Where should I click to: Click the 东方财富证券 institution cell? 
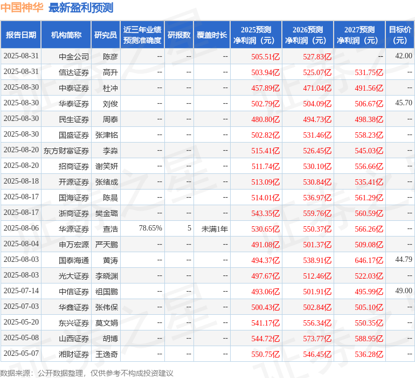click(x=66, y=151)
